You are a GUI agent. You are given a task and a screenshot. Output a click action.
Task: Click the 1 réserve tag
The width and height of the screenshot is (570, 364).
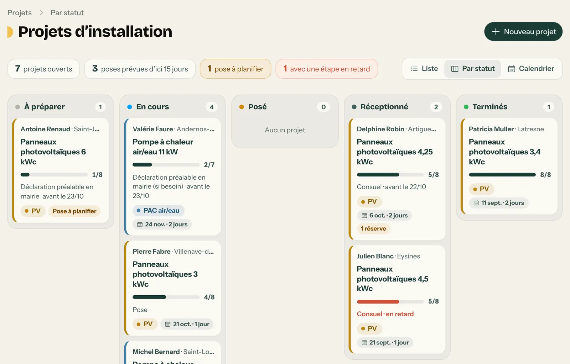pos(373,228)
